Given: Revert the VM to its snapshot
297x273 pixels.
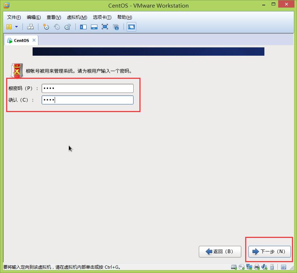Looking at the screenshot, I should pos(57,26).
